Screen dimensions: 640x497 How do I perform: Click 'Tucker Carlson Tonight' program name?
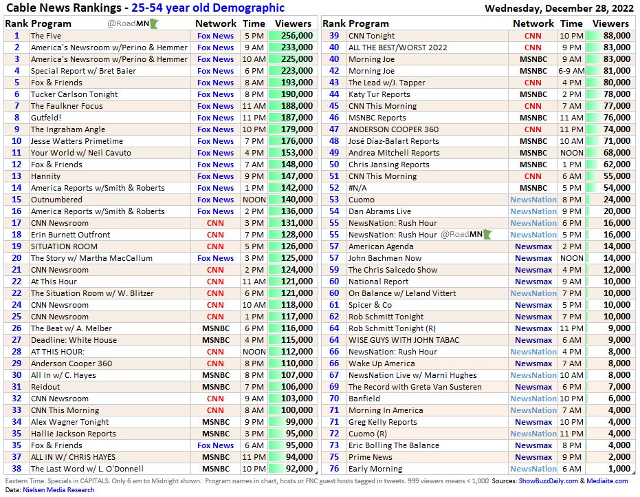[74, 94]
